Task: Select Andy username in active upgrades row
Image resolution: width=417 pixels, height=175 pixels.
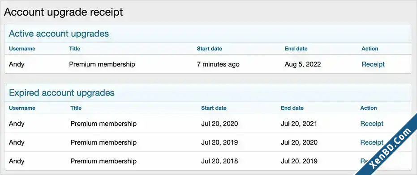Action: coord(17,64)
